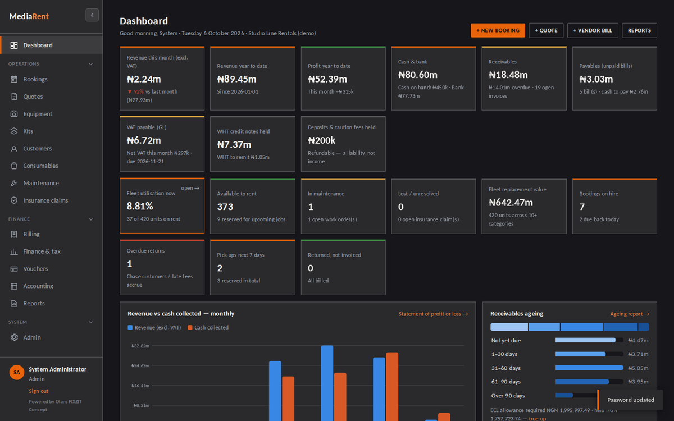Click the Pick-ups next 7 days card

click(x=253, y=267)
